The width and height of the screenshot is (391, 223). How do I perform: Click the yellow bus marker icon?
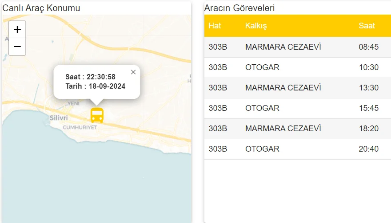click(x=97, y=115)
